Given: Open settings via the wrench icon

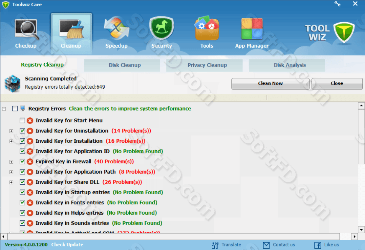Looking at the screenshot, I should pyautogui.click(x=337, y=4).
